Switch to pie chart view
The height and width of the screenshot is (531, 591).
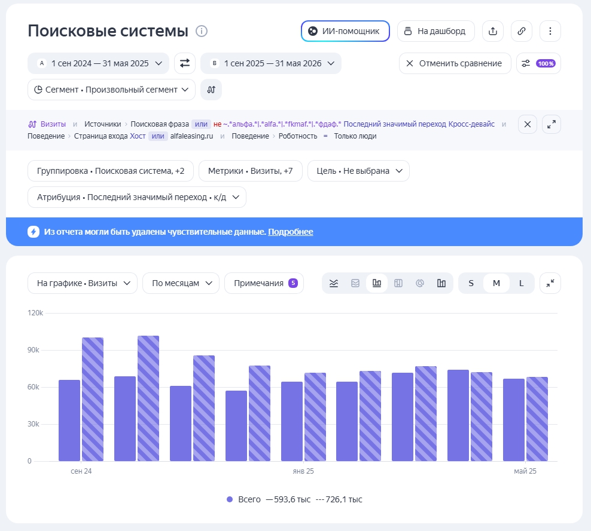(x=419, y=283)
